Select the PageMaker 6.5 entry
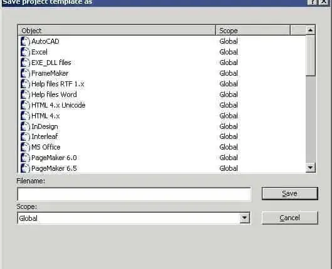Viewport: 332px width, 269px height. pyautogui.click(x=54, y=168)
